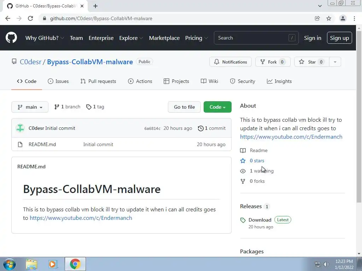Click the Notifications bell button
Screen dimensions: 362x271
coord(230,62)
